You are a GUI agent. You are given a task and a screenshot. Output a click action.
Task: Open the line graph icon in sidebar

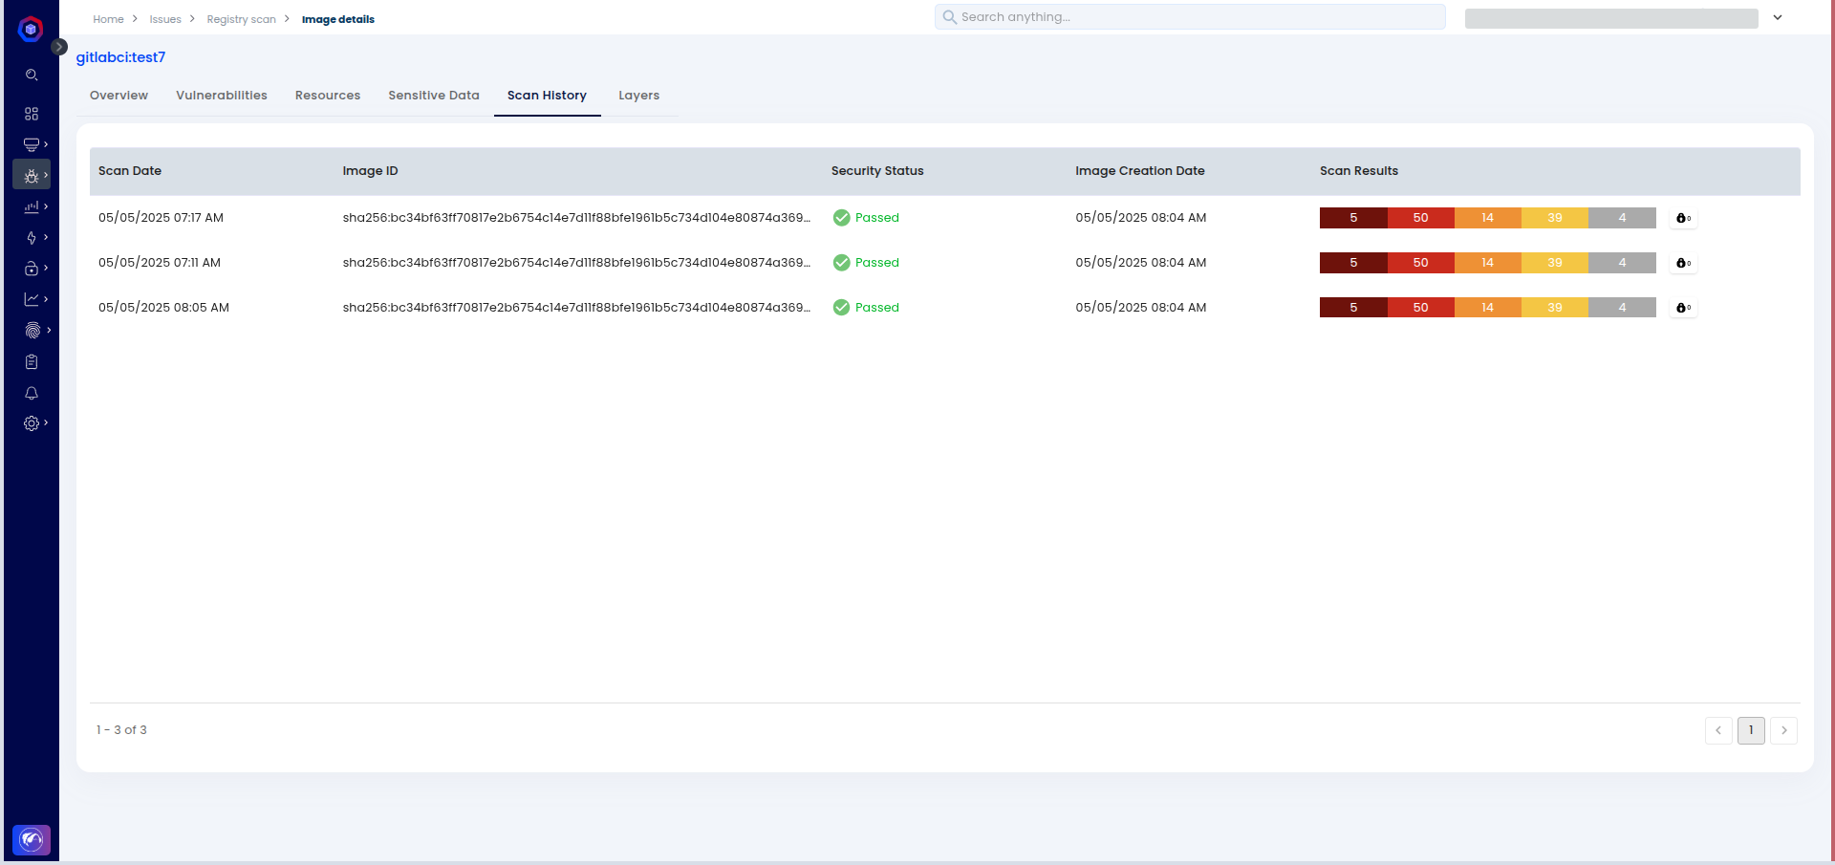(x=32, y=299)
